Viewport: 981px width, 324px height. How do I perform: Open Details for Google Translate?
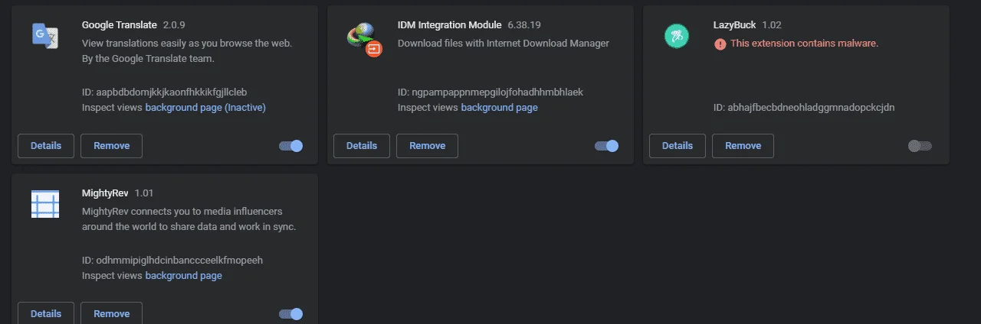coord(46,145)
